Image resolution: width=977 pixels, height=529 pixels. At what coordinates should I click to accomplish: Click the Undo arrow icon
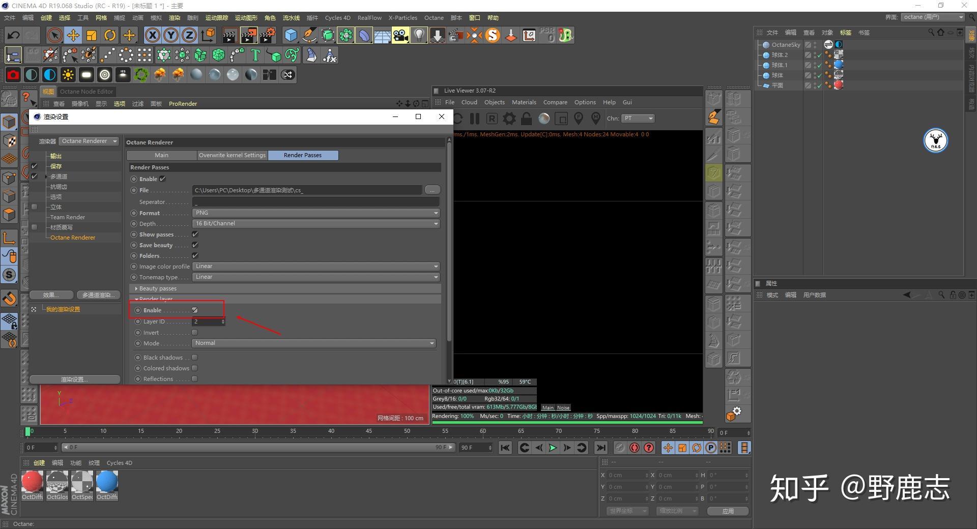point(14,35)
